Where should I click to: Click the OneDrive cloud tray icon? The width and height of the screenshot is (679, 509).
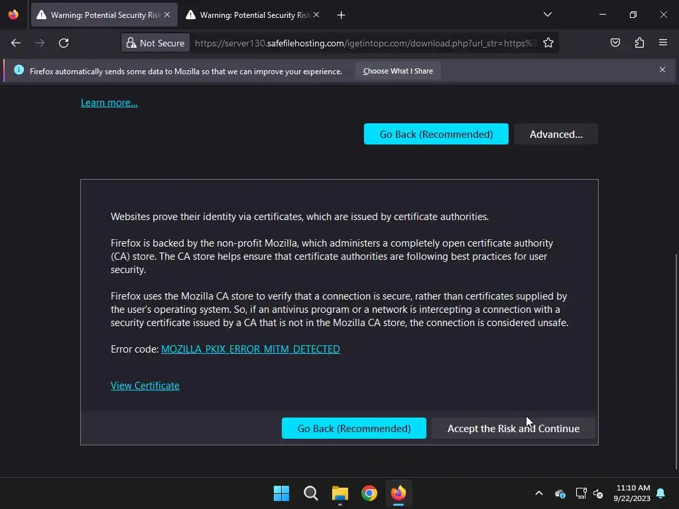560,493
